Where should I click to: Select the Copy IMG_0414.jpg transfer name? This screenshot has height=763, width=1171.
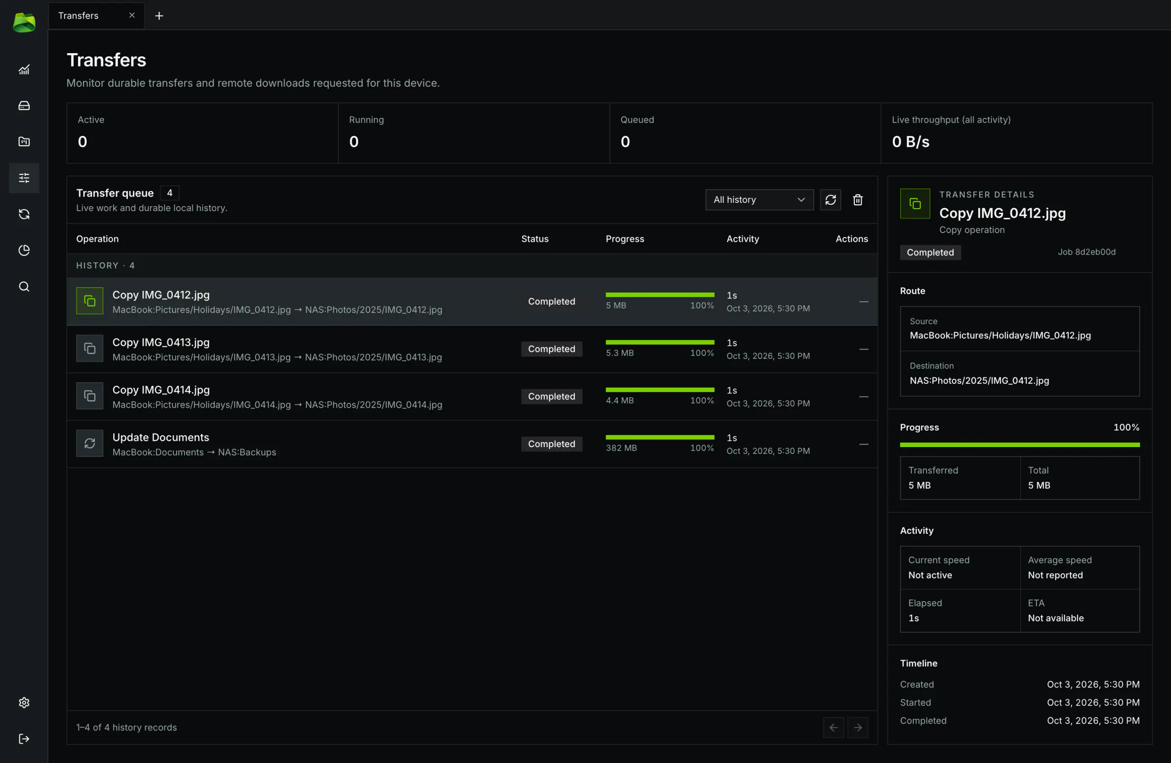[161, 390]
